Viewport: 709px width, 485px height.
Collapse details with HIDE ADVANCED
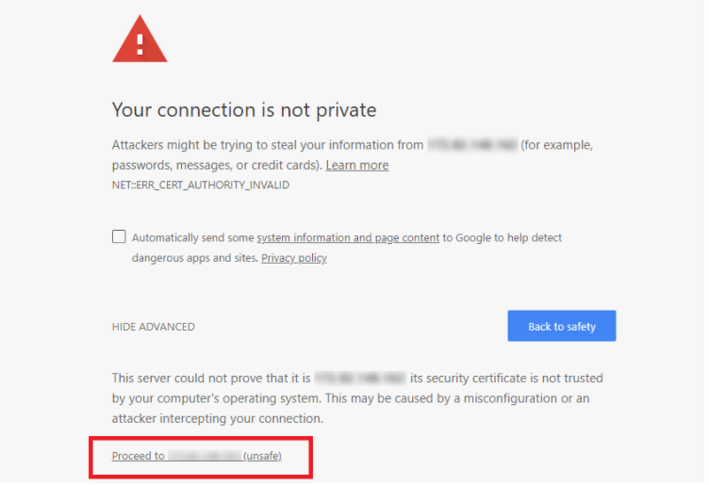point(154,327)
